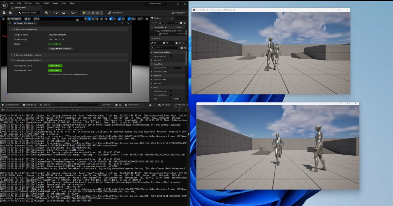The height and width of the screenshot is (206, 393).
Task: Switch to the Deploy Anywhere tab
Action: 25,23
